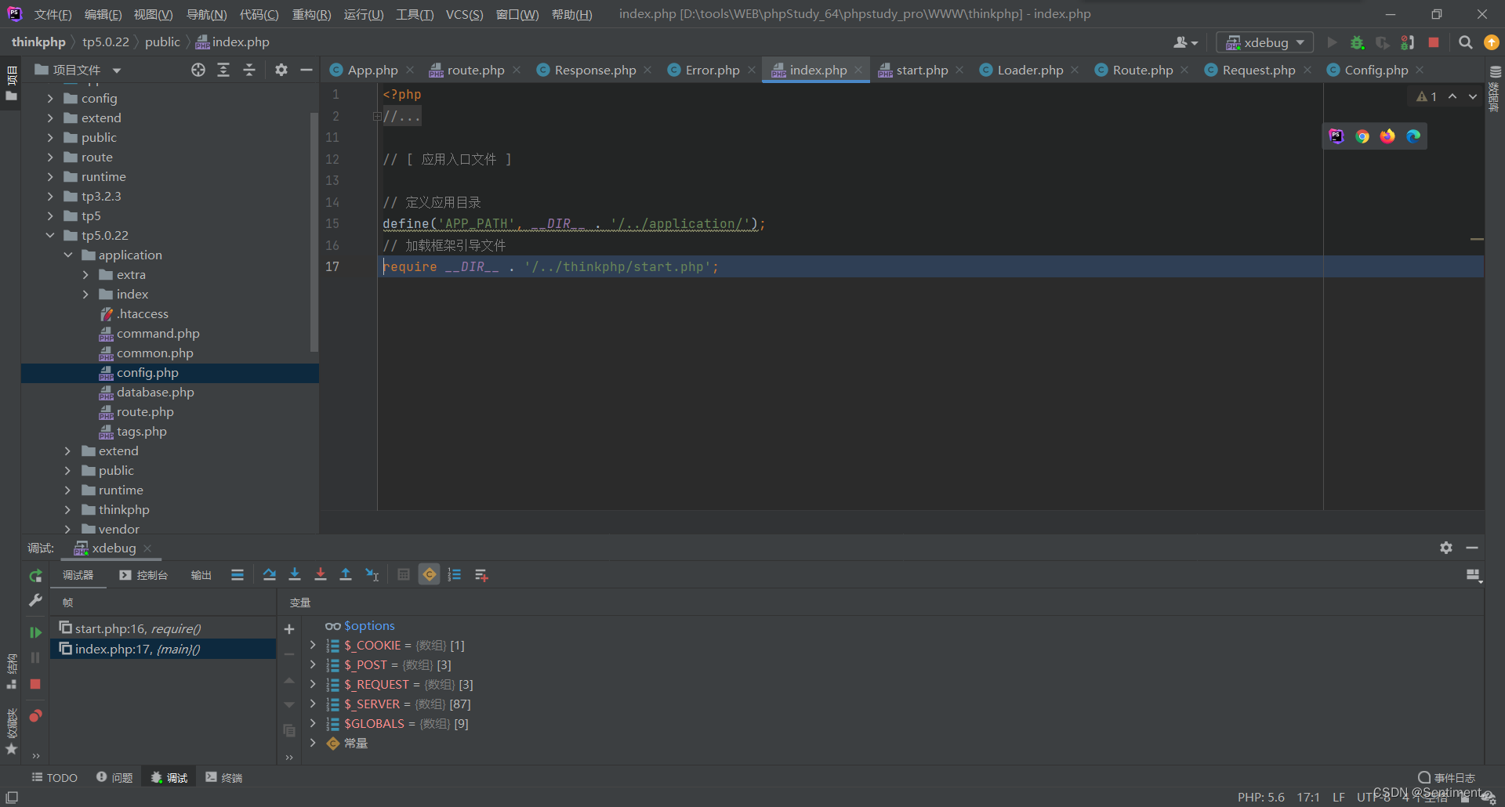Open the 文件(F) menu
The height and width of the screenshot is (807, 1505).
coord(53,15)
